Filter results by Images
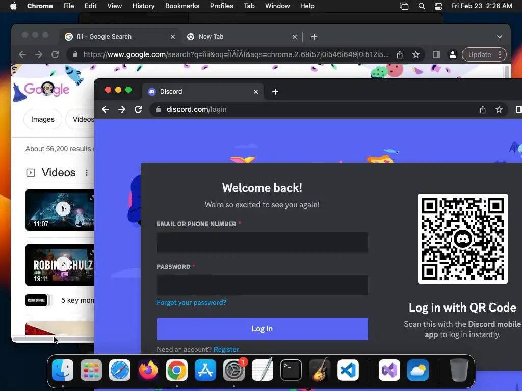The height and width of the screenshot is (391, 522). pos(43,119)
